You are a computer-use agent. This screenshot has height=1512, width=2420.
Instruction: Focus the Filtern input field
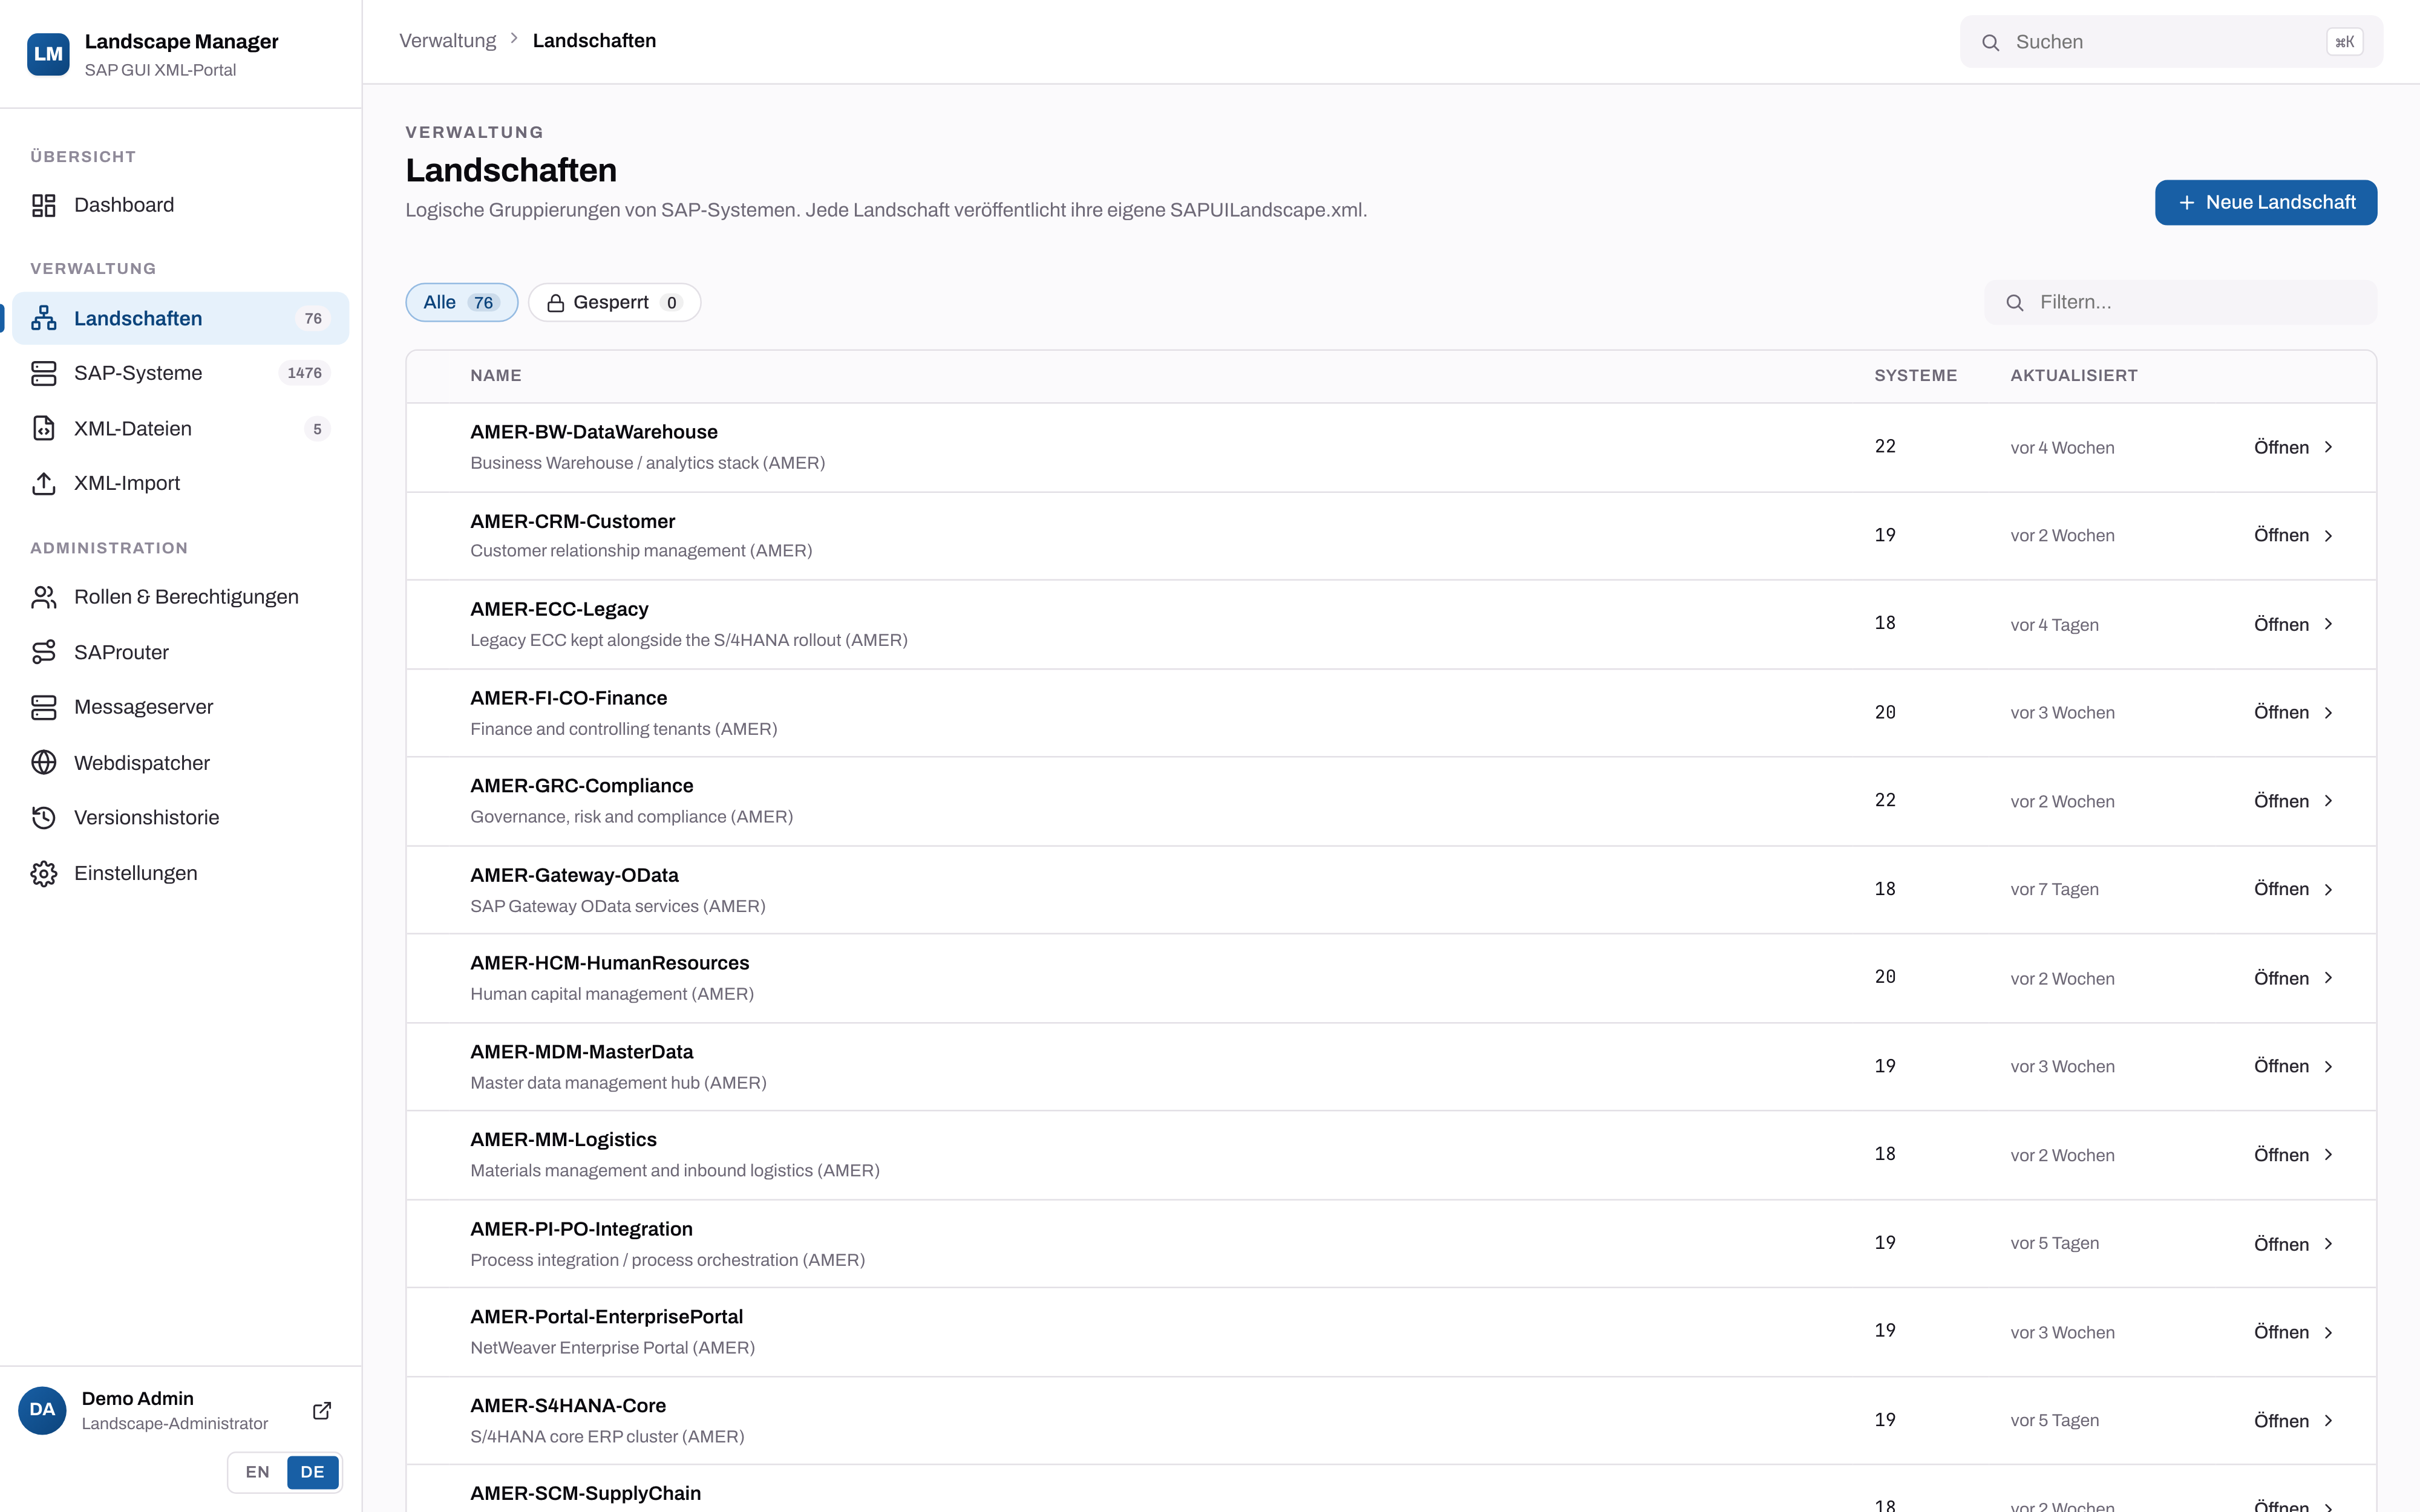2180,302
